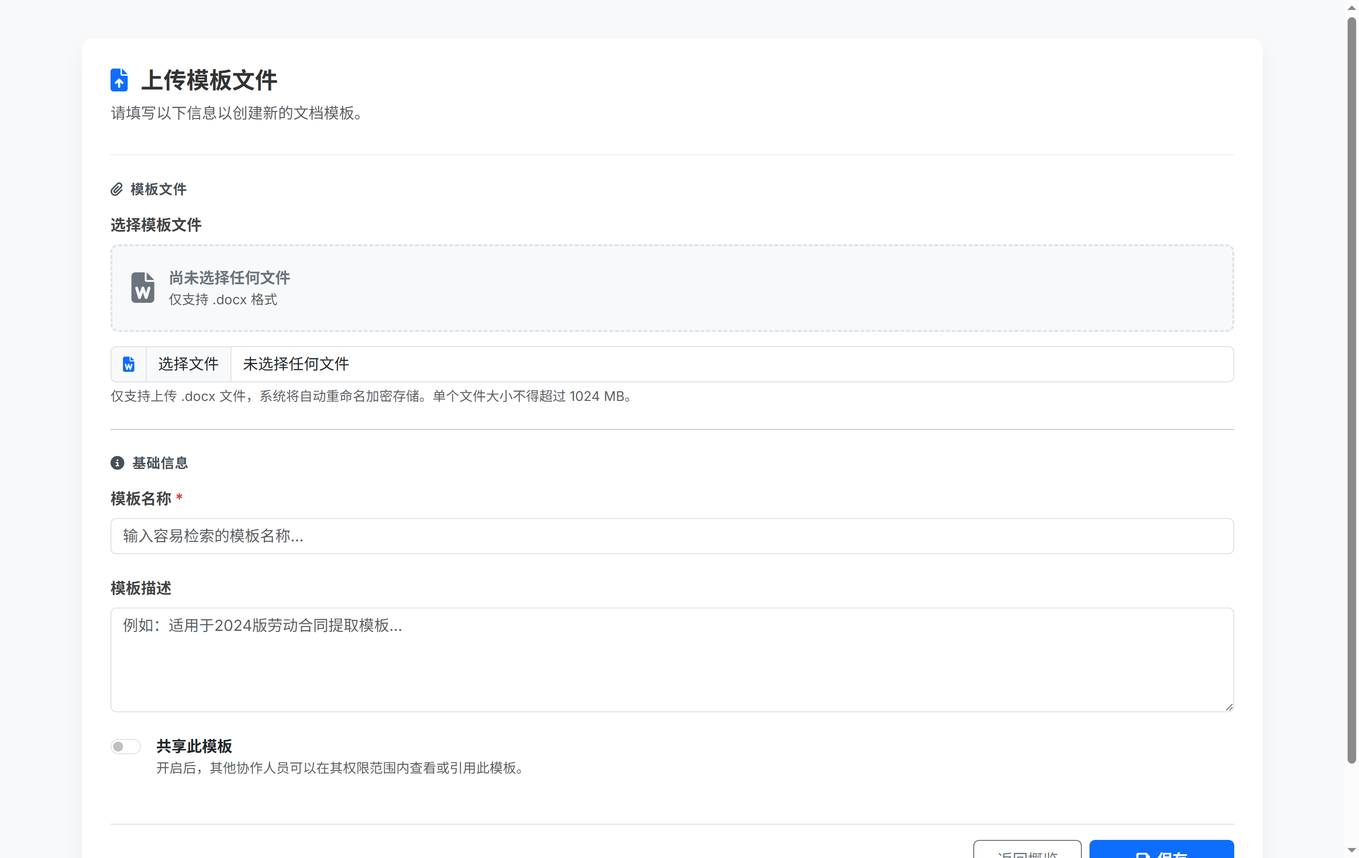Click the vertical page scrollbar thumb
The width and height of the screenshot is (1359, 858).
pos(1352,389)
